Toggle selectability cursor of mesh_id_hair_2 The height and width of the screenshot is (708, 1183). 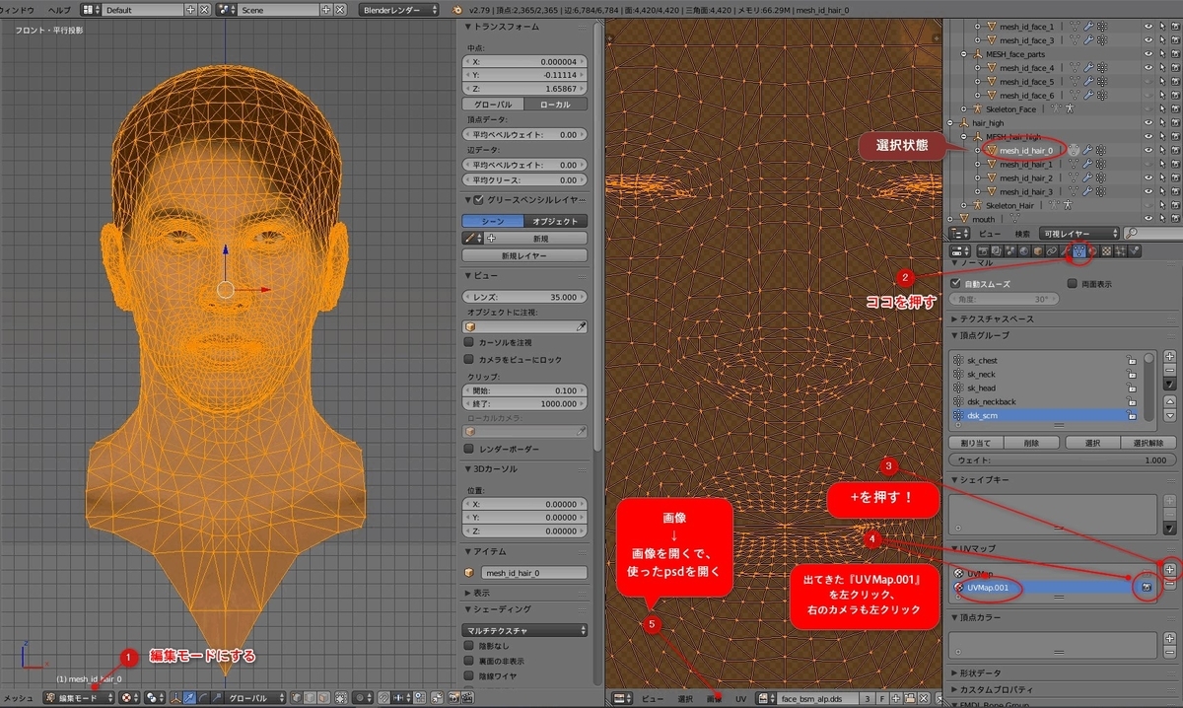(1162, 177)
